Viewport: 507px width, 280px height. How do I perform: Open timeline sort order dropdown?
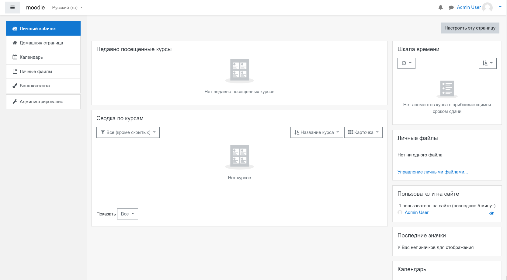[487, 63]
